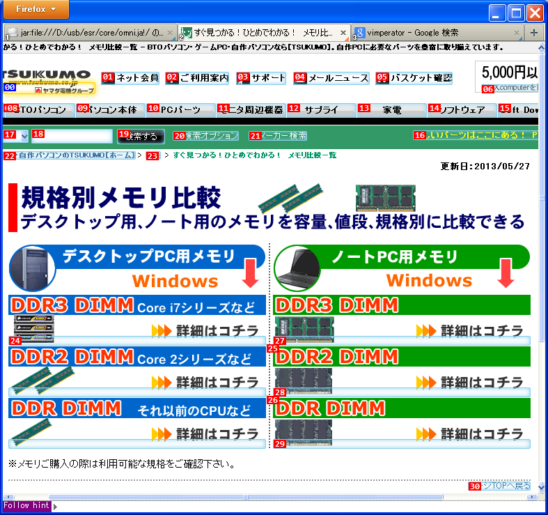Open notebook DDR3 DIMM 詳細はコチラ

[470, 330]
